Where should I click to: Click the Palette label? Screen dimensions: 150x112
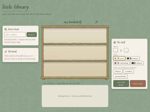click(116, 55)
